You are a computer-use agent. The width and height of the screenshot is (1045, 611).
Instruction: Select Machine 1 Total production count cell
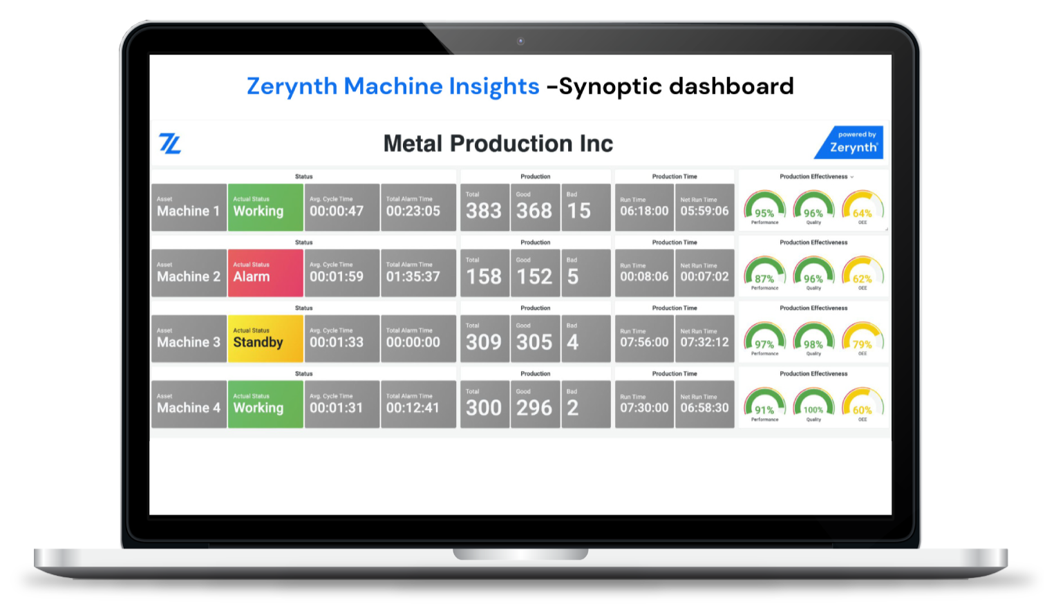click(484, 207)
